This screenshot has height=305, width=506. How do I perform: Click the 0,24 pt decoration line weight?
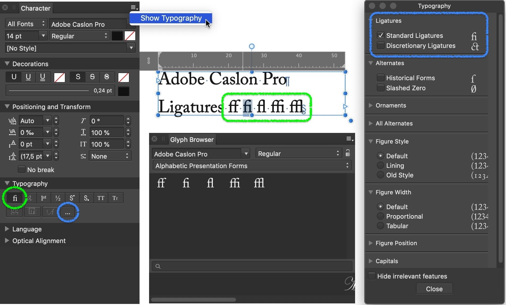(60, 91)
